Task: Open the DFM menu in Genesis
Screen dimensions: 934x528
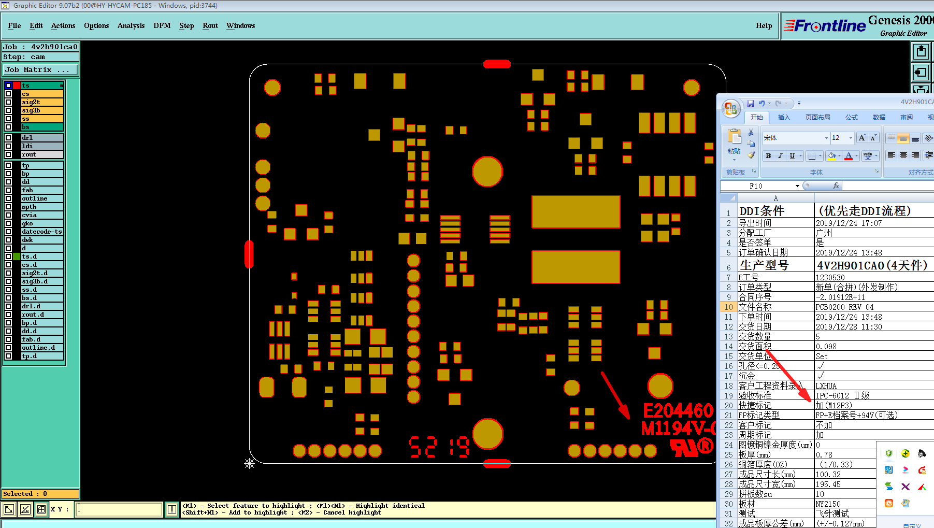Action: 162,26
